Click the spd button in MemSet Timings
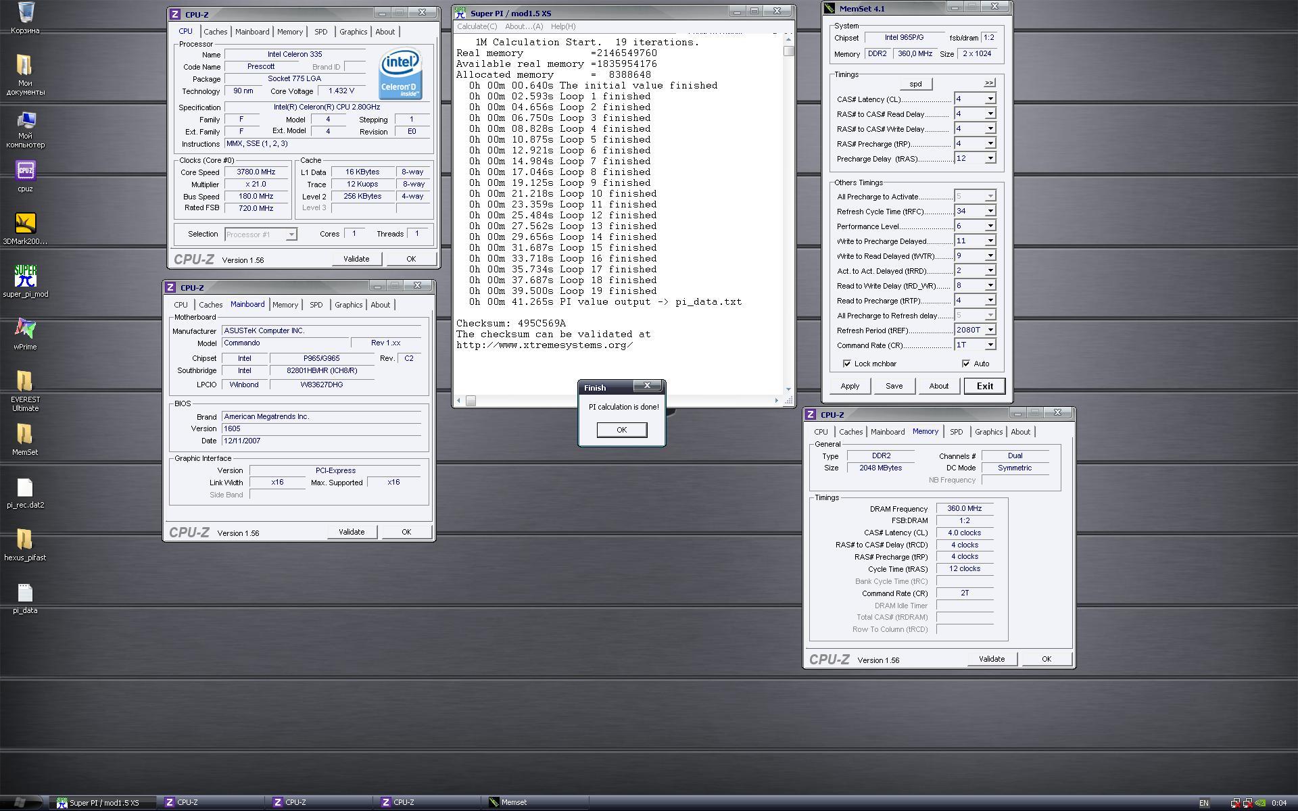The width and height of the screenshot is (1298, 811). [x=915, y=84]
